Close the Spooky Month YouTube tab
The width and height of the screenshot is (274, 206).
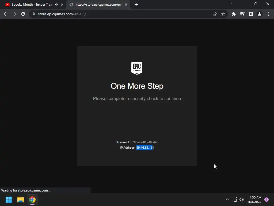pos(62,5)
